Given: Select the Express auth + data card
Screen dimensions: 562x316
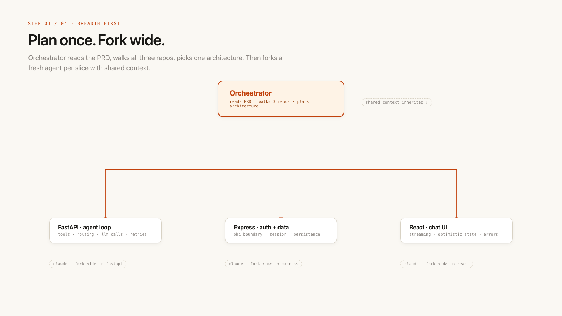Looking at the screenshot, I should (x=281, y=230).
